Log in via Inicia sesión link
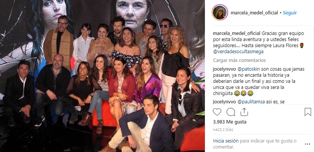 tap(226, 141)
